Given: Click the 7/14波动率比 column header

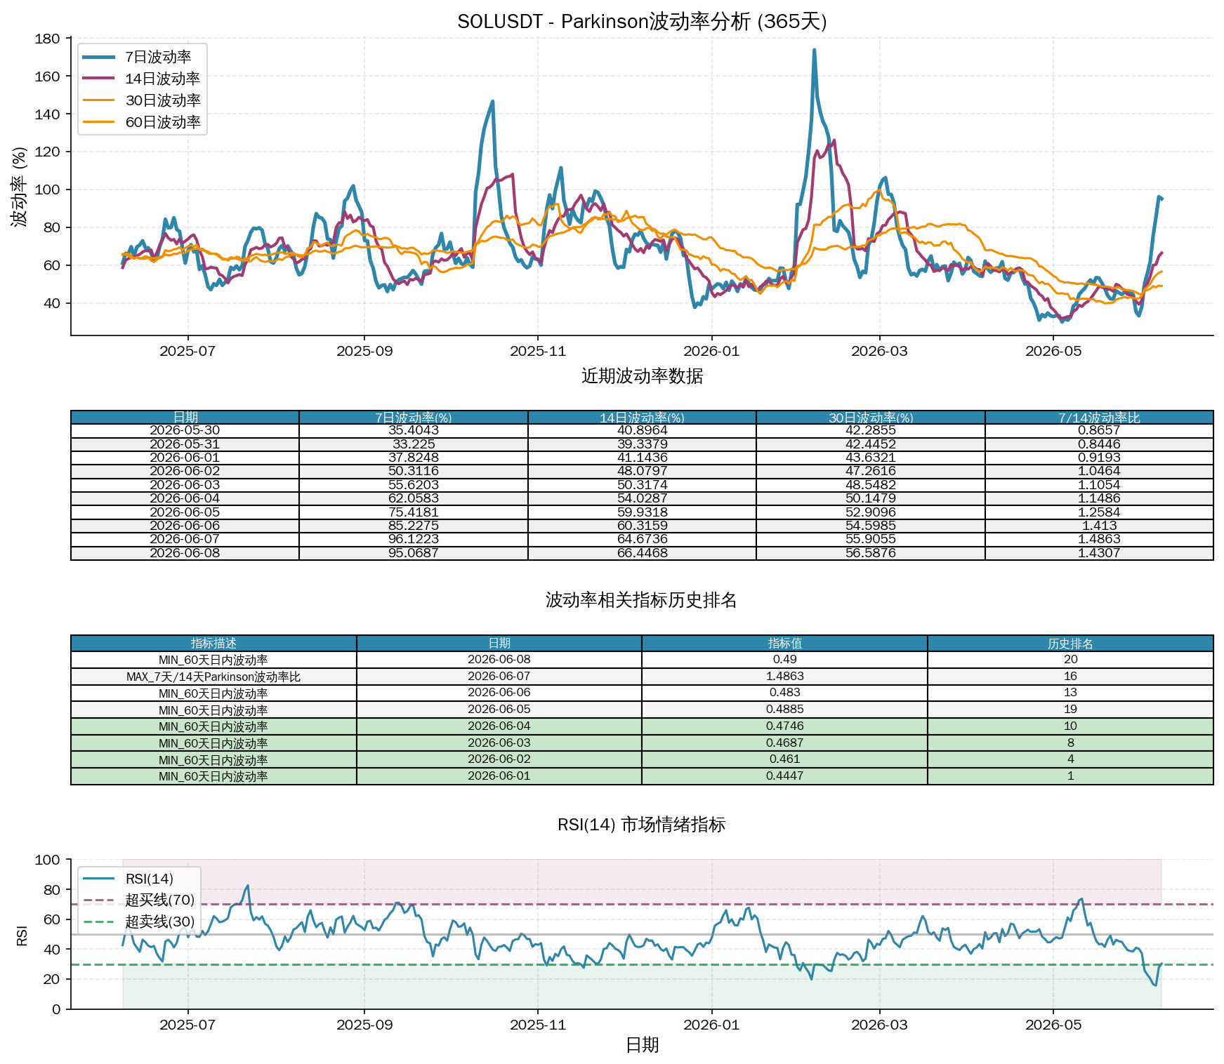Looking at the screenshot, I should click(1099, 418).
